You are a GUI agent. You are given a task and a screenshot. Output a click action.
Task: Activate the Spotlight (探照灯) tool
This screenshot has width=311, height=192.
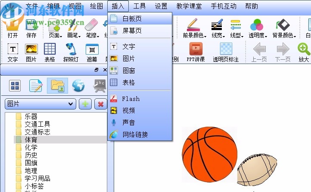pyautogui.click(x=71, y=52)
